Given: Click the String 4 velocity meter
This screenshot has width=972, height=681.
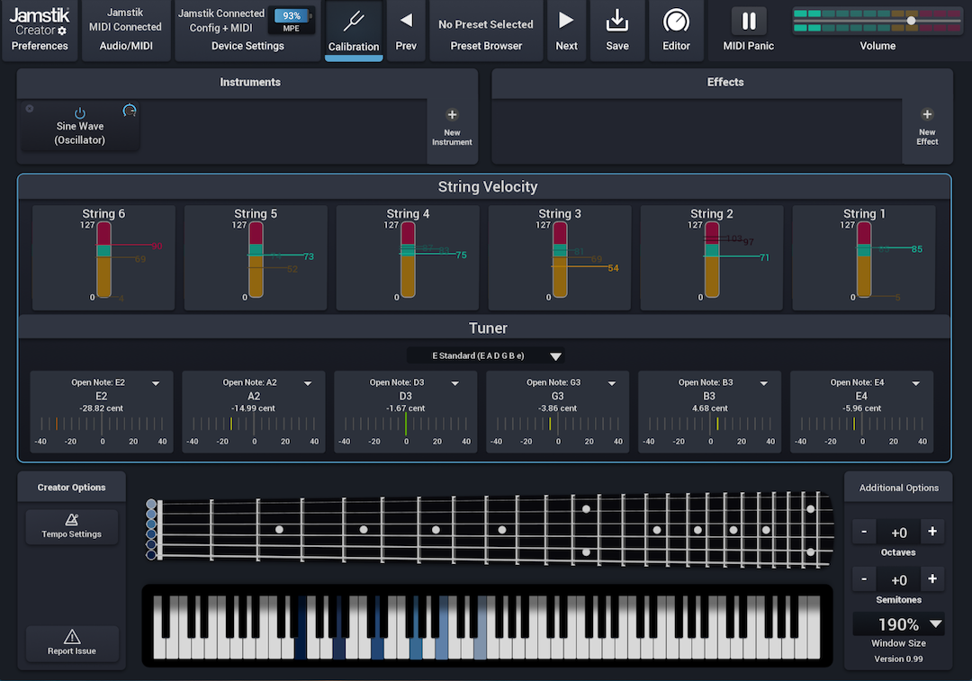Looking at the screenshot, I should click(x=408, y=260).
